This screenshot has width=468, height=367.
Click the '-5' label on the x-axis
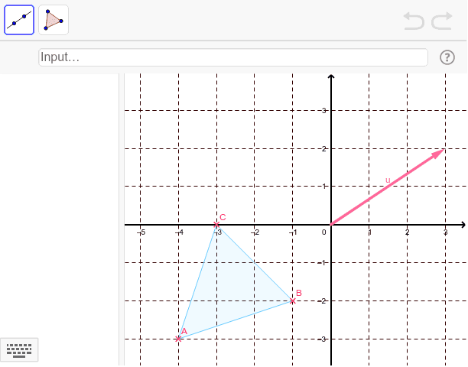pos(141,232)
